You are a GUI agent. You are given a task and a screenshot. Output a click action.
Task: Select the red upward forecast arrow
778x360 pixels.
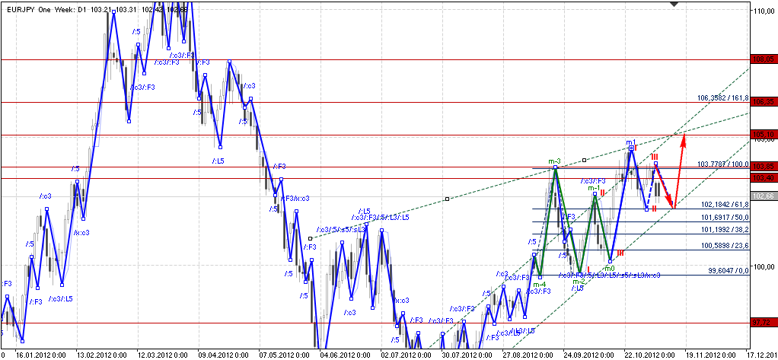[680, 169]
